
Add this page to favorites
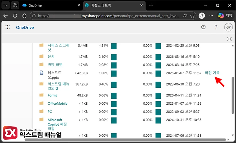192,16
